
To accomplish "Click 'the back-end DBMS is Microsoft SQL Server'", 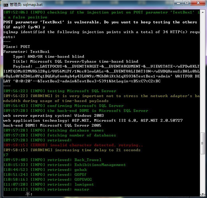I will point(76,110).
